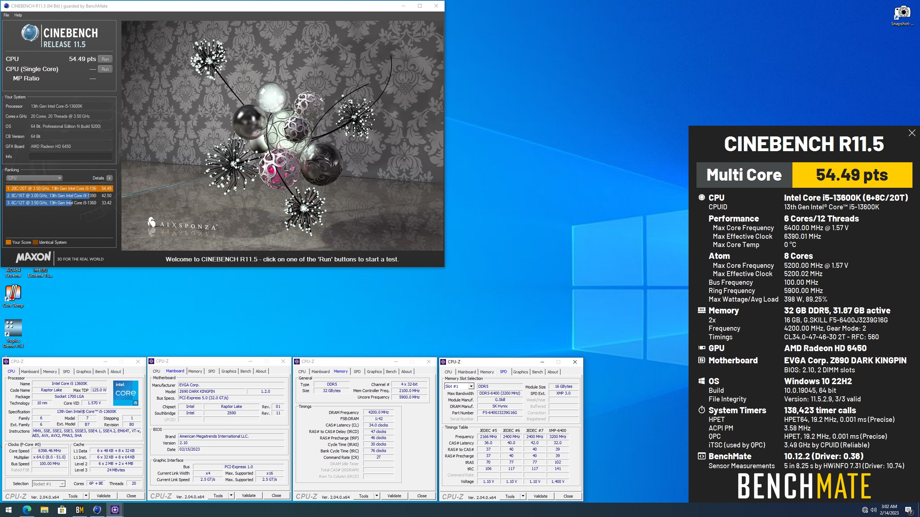Open Cinebench Help menu
Viewport: 920px width, 517px height.
(18, 15)
